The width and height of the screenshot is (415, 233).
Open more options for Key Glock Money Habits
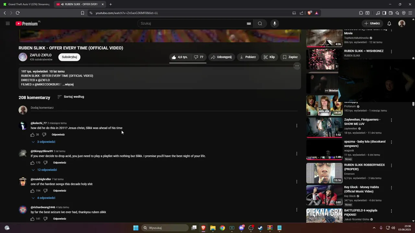pyautogui.click(x=391, y=188)
